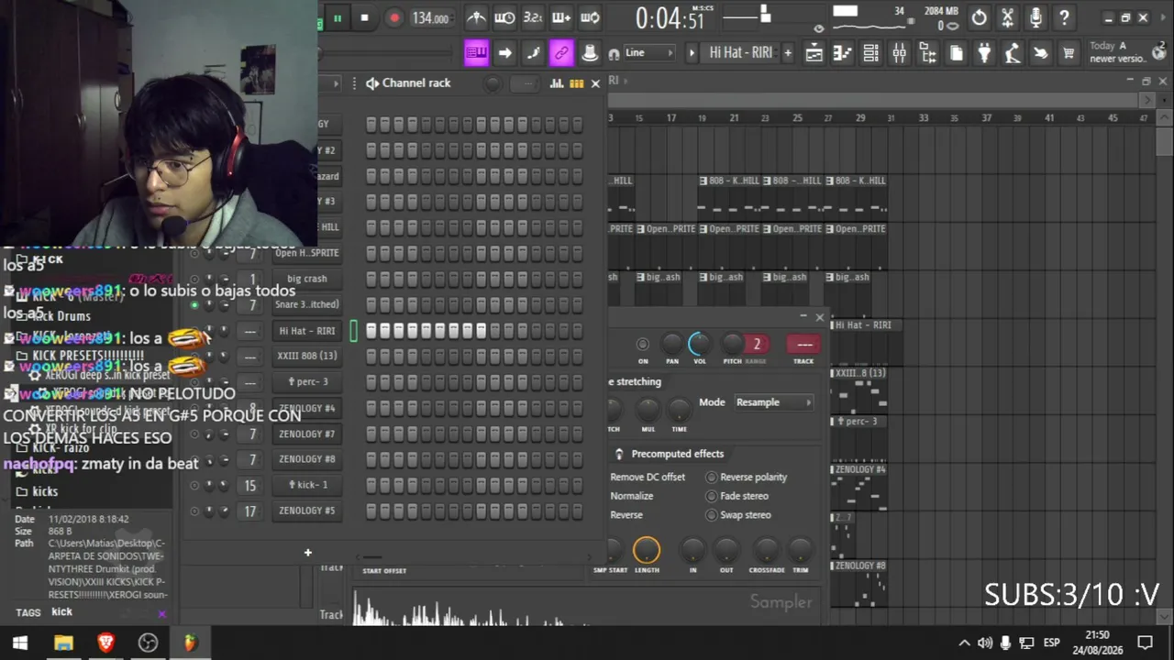The image size is (1174, 660).
Task: Open the graph editor icon in Channel rack
Action: tap(557, 83)
